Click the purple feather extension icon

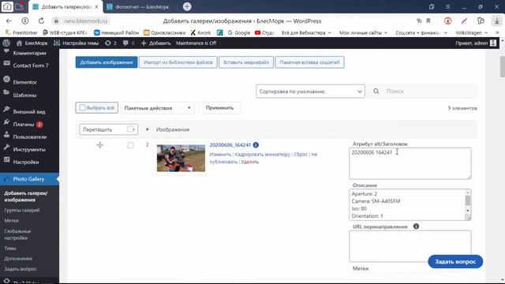point(464,21)
